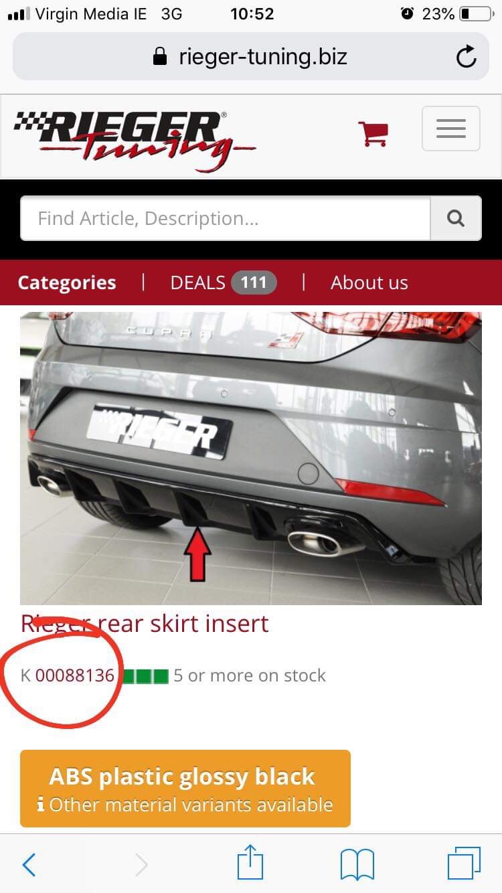Reload the page in Safari
The width and height of the screenshot is (502, 893).
click(467, 57)
